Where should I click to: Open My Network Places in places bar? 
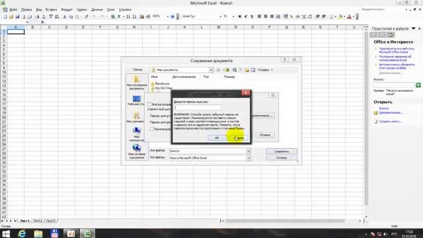point(137,151)
